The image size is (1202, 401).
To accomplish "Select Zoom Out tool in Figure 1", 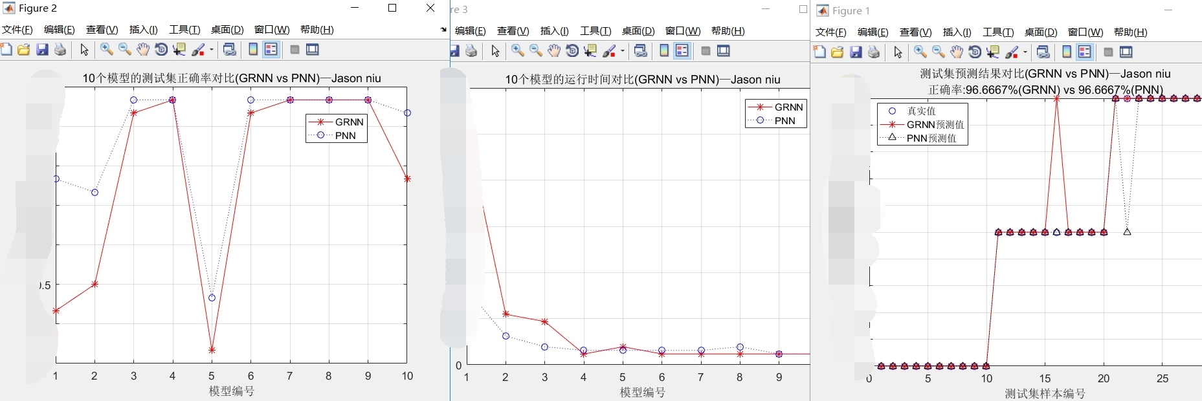I will pos(939,52).
